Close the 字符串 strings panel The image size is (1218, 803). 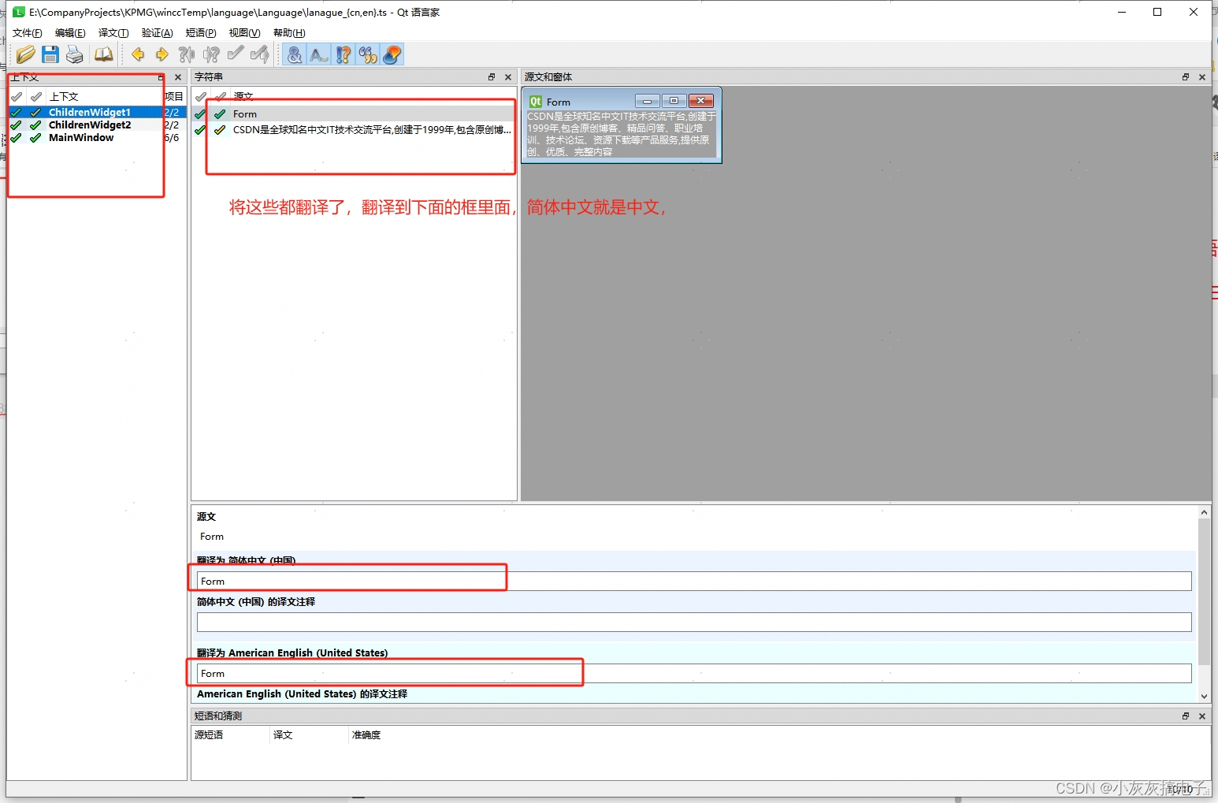(508, 77)
